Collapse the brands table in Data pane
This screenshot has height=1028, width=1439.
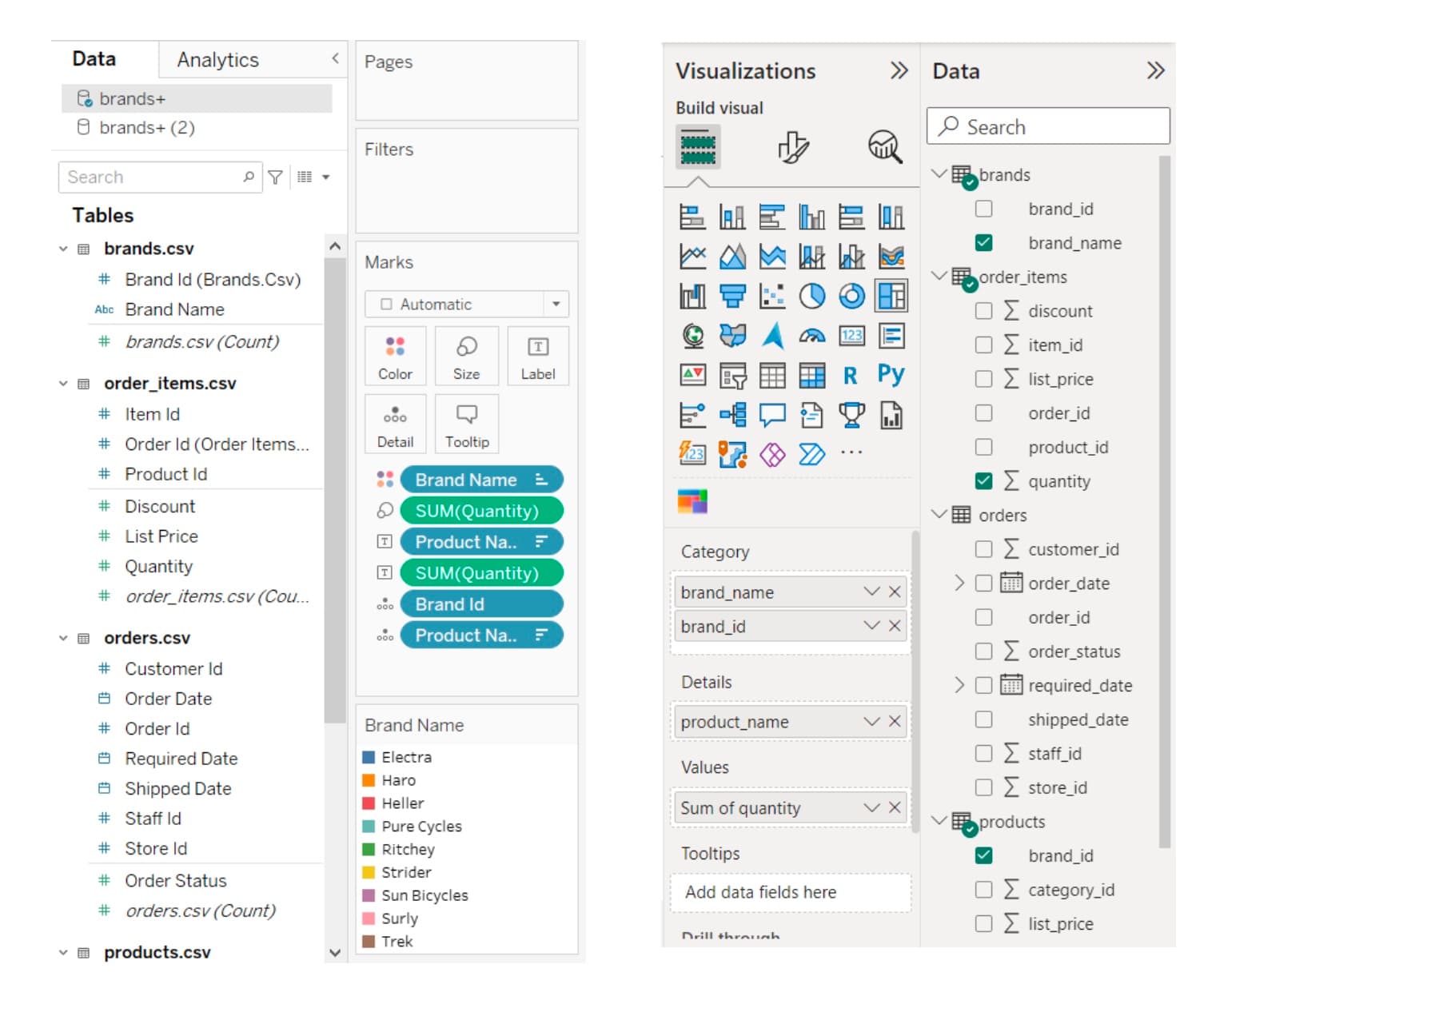click(x=939, y=173)
